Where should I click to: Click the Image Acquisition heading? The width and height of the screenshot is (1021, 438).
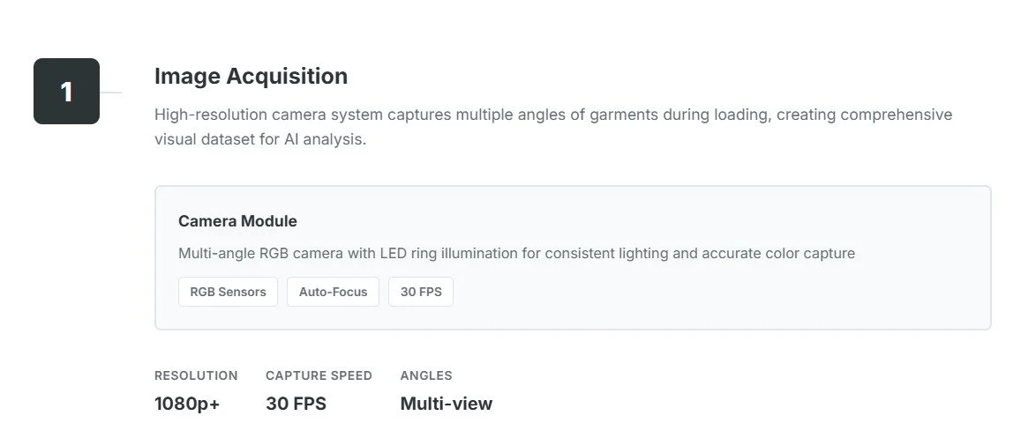(x=251, y=77)
